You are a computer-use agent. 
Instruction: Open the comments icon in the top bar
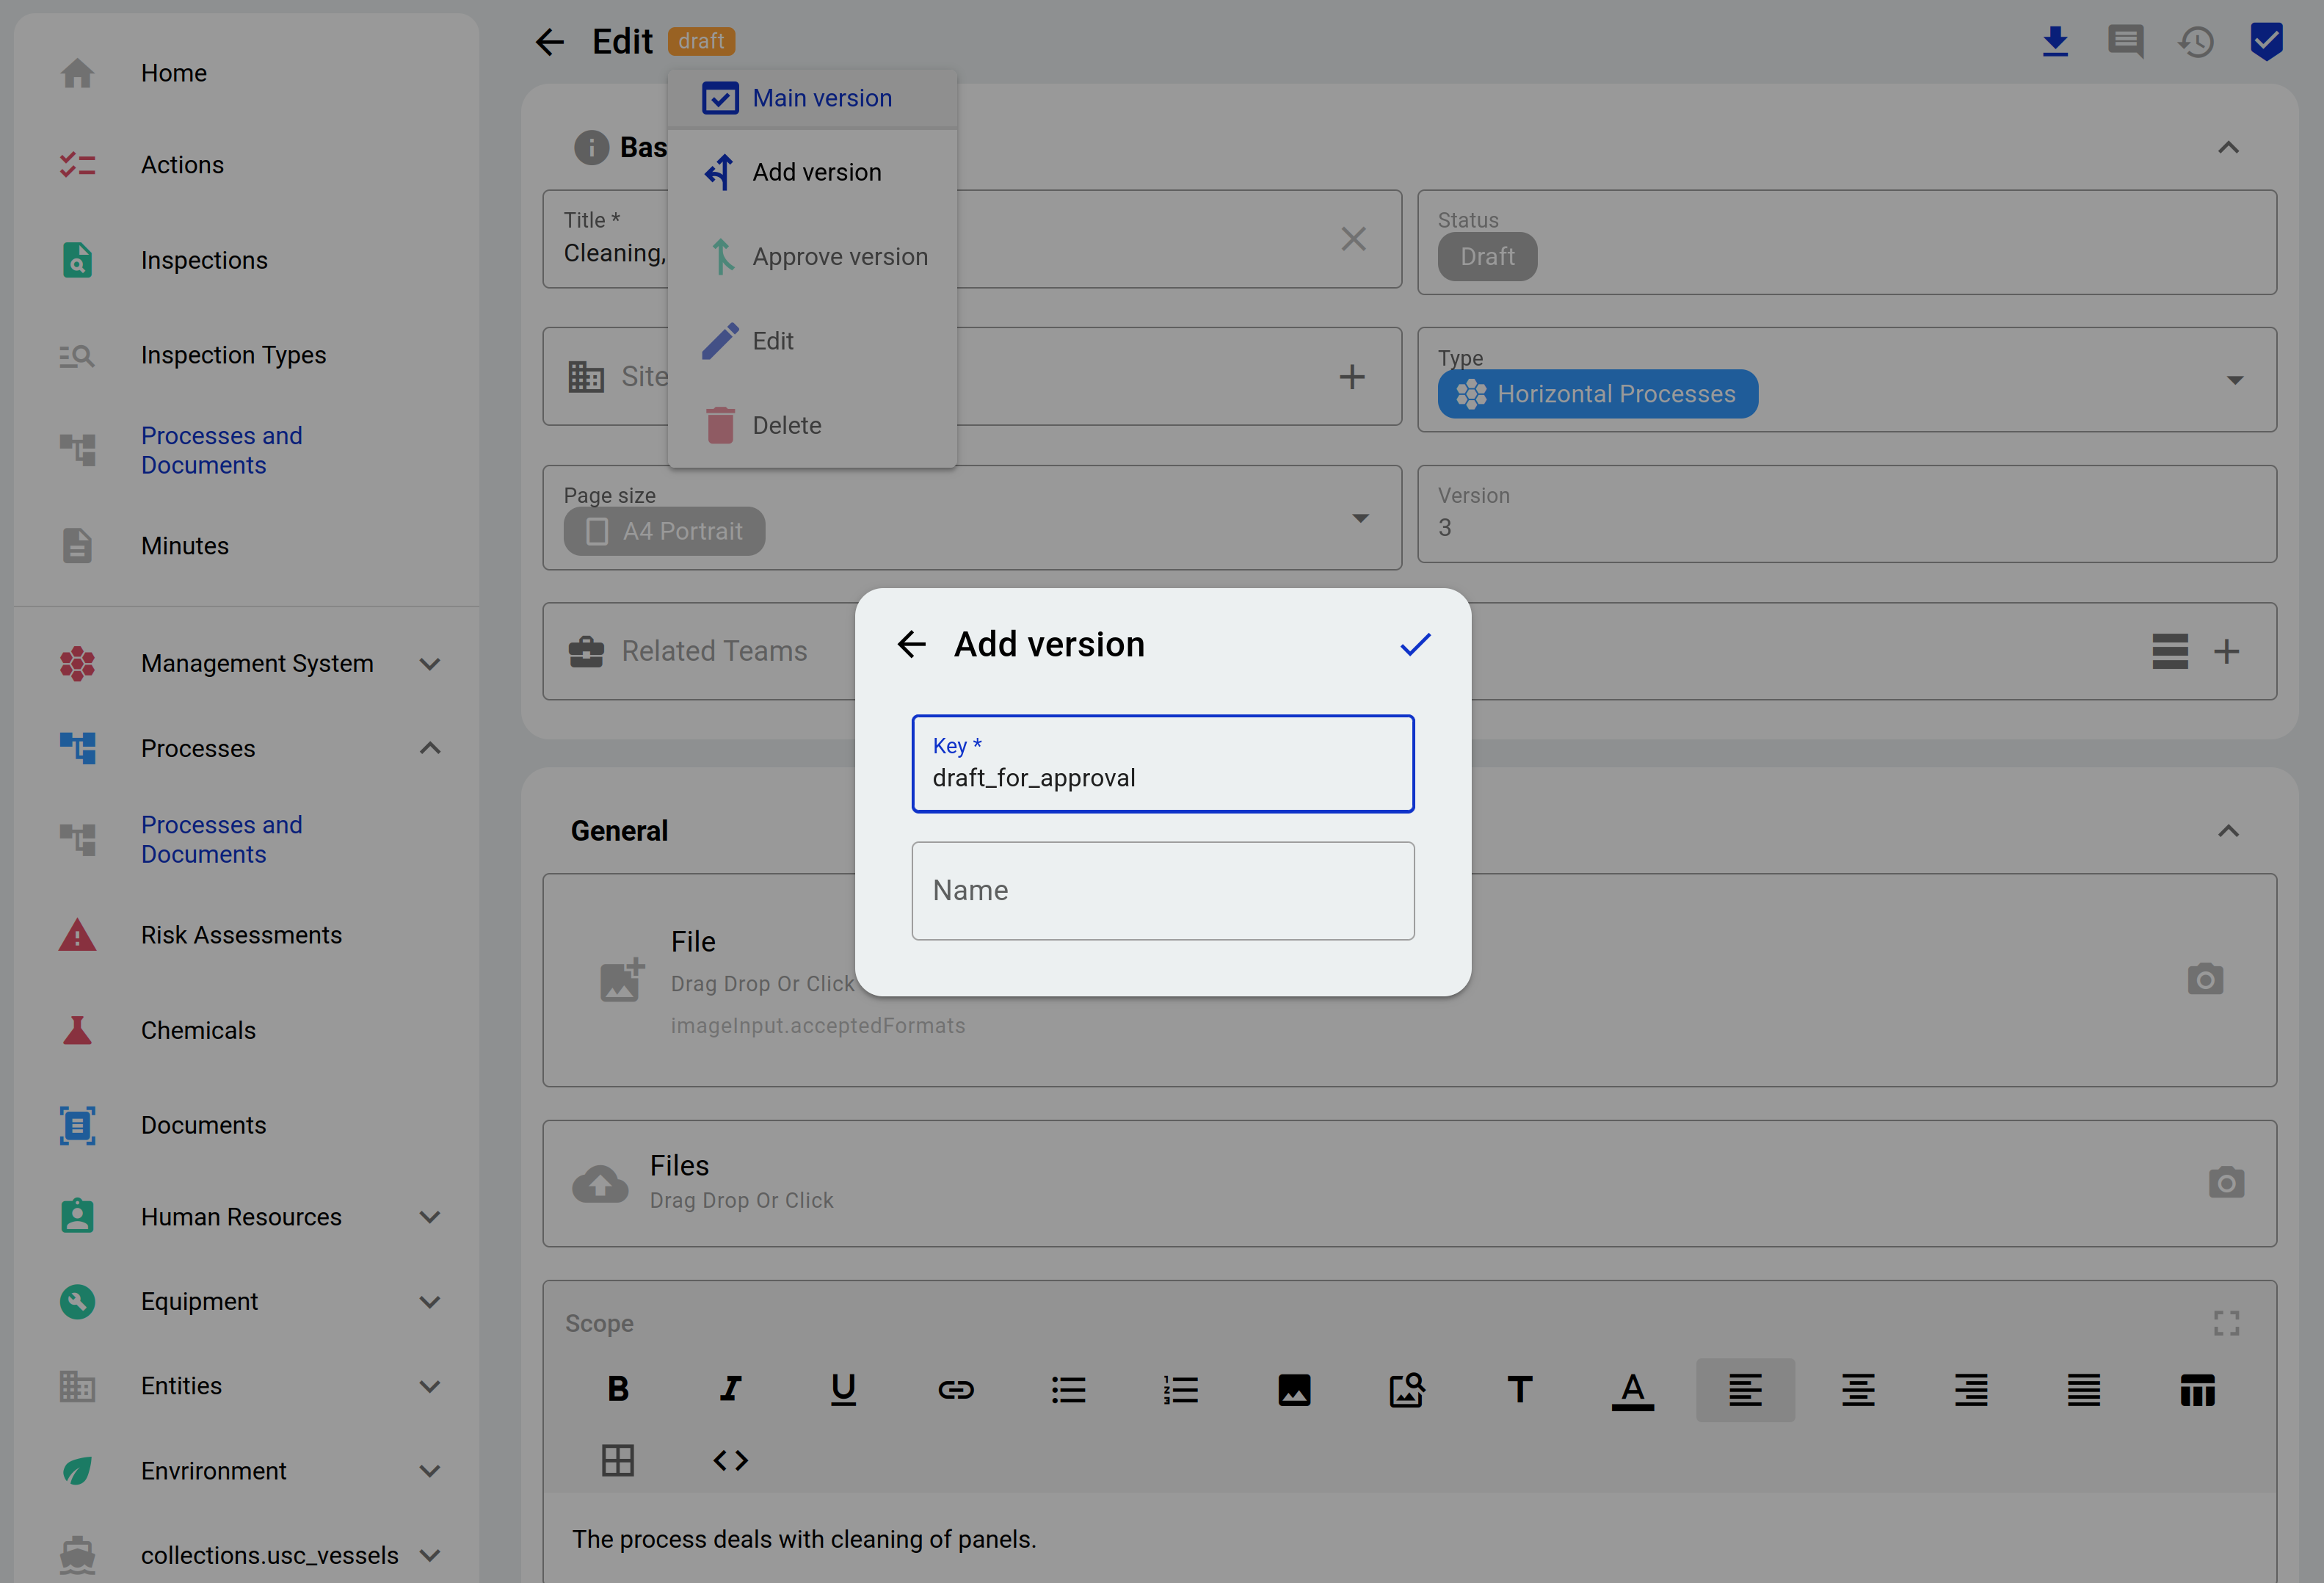[x=2125, y=42]
